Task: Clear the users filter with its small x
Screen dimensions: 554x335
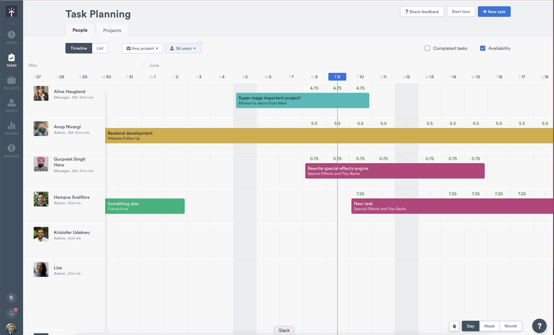Action: [x=200, y=43]
